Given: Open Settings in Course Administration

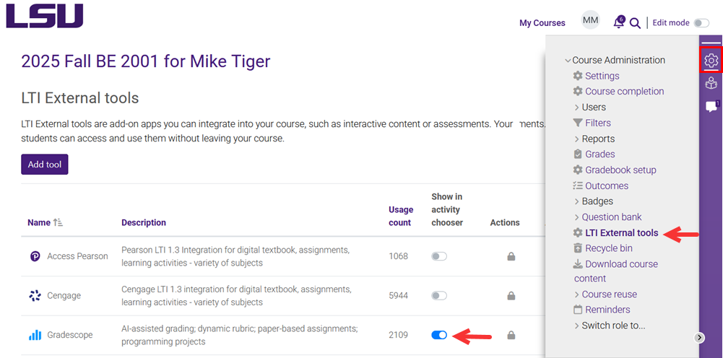Looking at the screenshot, I should (602, 76).
